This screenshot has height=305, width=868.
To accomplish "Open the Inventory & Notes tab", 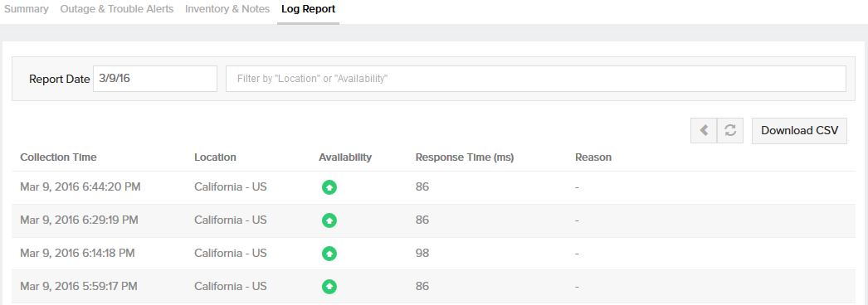I will (227, 9).
